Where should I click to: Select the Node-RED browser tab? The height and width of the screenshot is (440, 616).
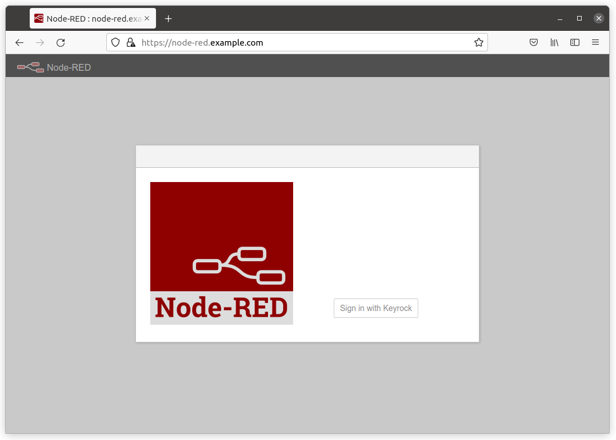93,18
